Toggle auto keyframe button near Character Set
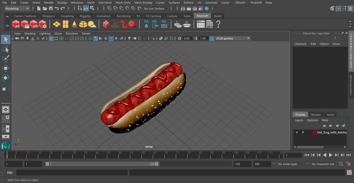This screenshot has height=183, width=354. 341,164
